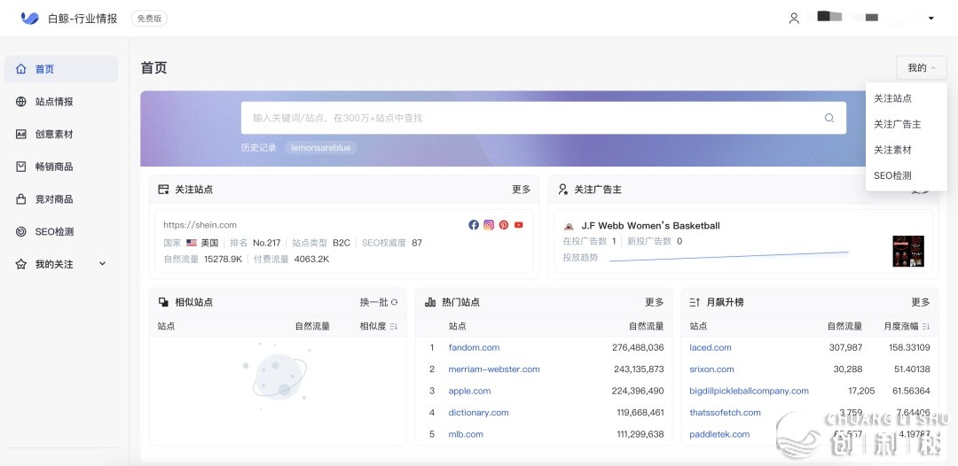Open shein.com's Instagram icon link
Screen dimensions: 958x466
click(x=489, y=225)
